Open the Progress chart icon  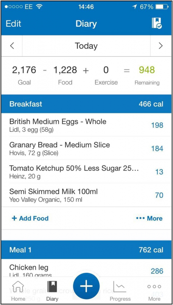click(x=120, y=287)
